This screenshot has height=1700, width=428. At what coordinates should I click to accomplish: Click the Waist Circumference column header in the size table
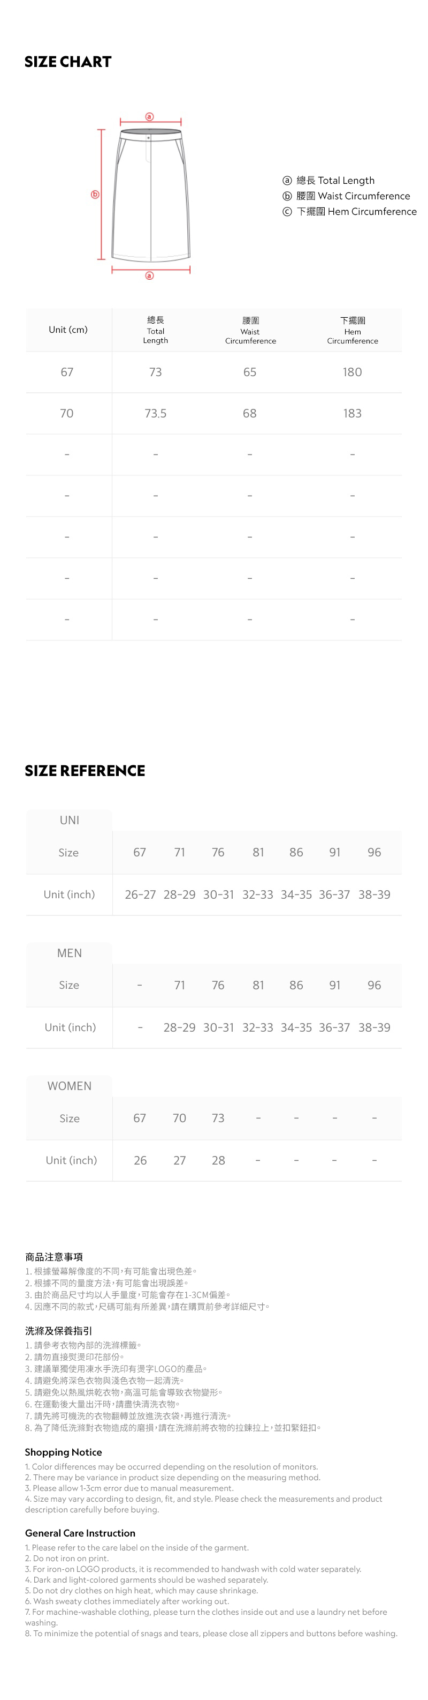pyautogui.click(x=250, y=331)
